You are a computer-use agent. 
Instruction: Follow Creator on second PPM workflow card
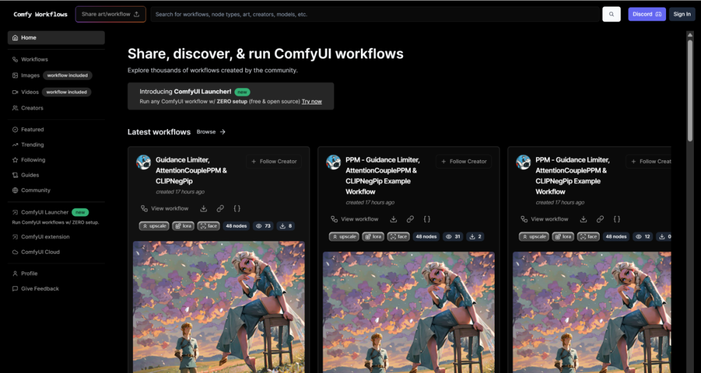coord(463,162)
